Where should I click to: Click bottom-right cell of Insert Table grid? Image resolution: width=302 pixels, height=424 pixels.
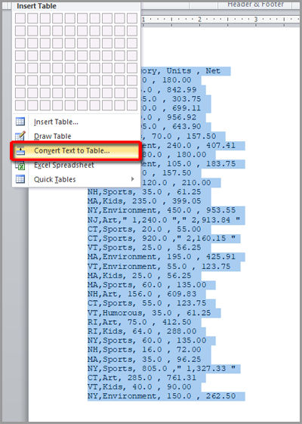tap(132, 105)
